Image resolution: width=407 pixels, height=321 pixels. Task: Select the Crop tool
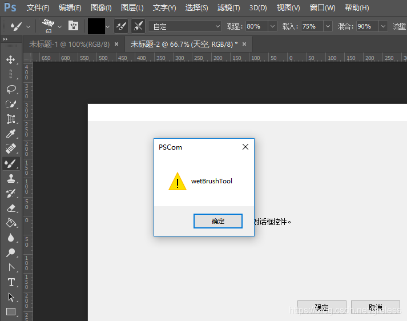pos(11,119)
